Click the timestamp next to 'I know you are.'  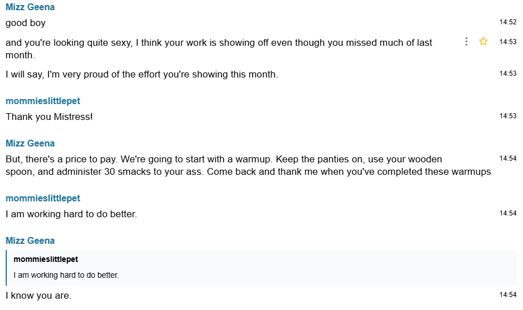pyautogui.click(x=508, y=295)
